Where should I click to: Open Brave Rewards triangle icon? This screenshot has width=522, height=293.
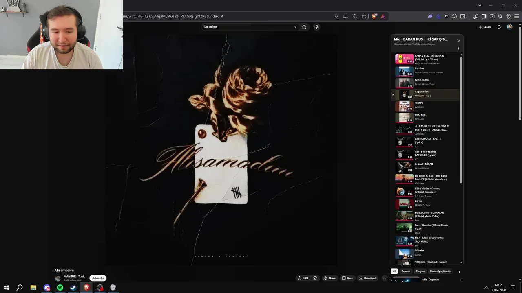point(383,16)
